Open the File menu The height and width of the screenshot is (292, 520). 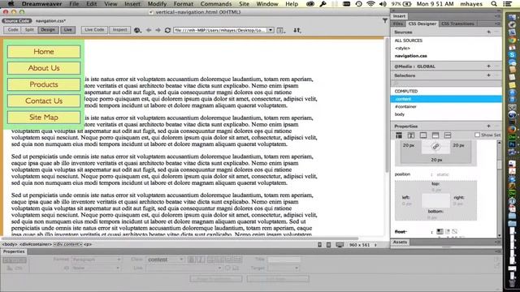click(x=74, y=4)
